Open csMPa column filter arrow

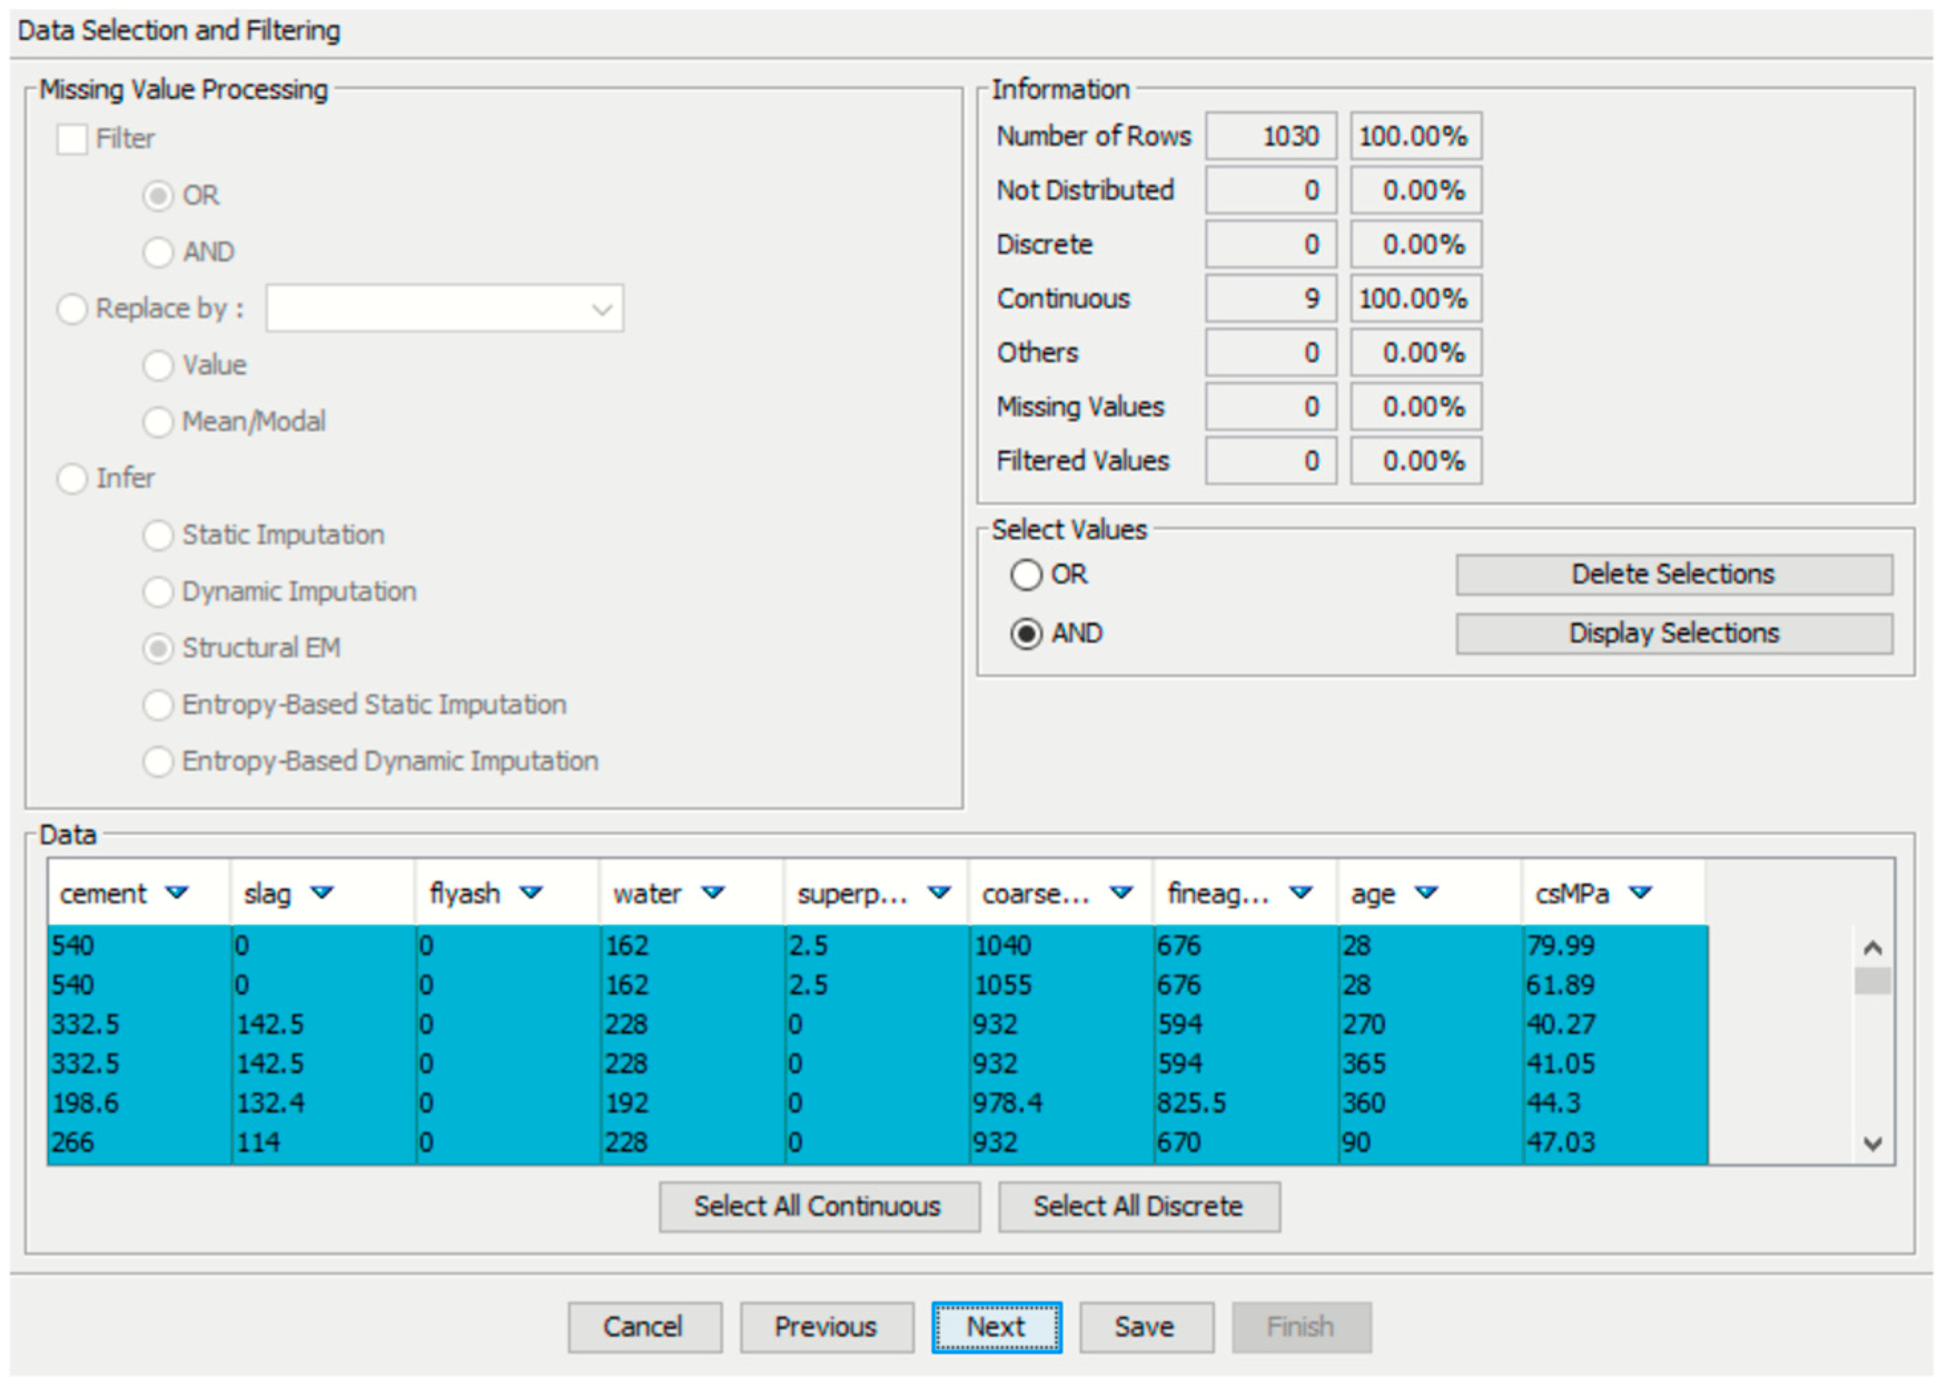coord(1640,892)
